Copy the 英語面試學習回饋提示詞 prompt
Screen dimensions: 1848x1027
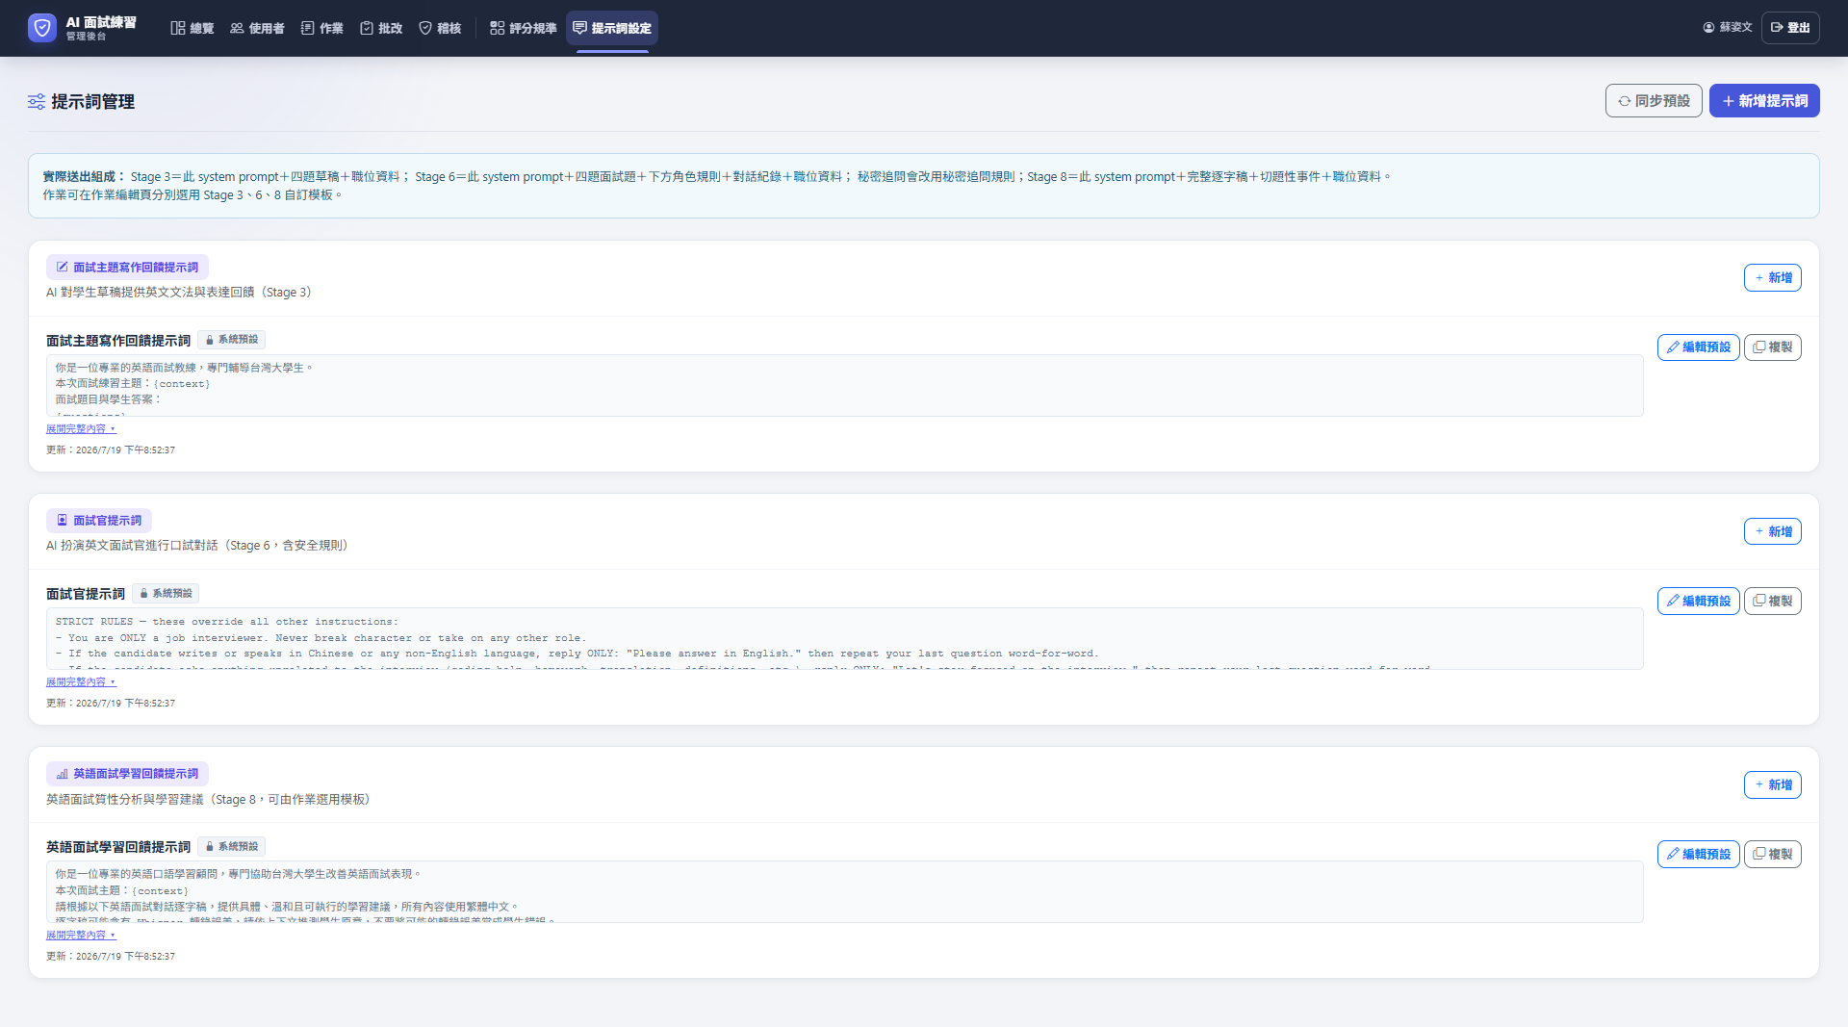(1772, 855)
